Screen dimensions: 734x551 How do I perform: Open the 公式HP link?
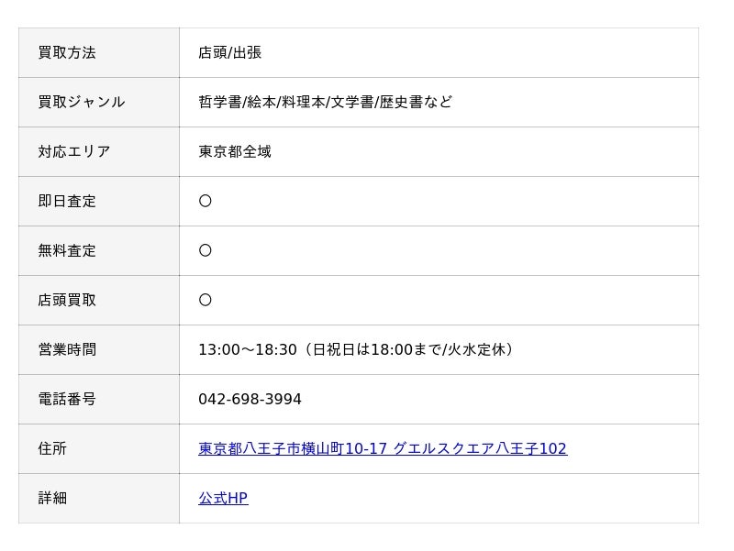click(223, 498)
